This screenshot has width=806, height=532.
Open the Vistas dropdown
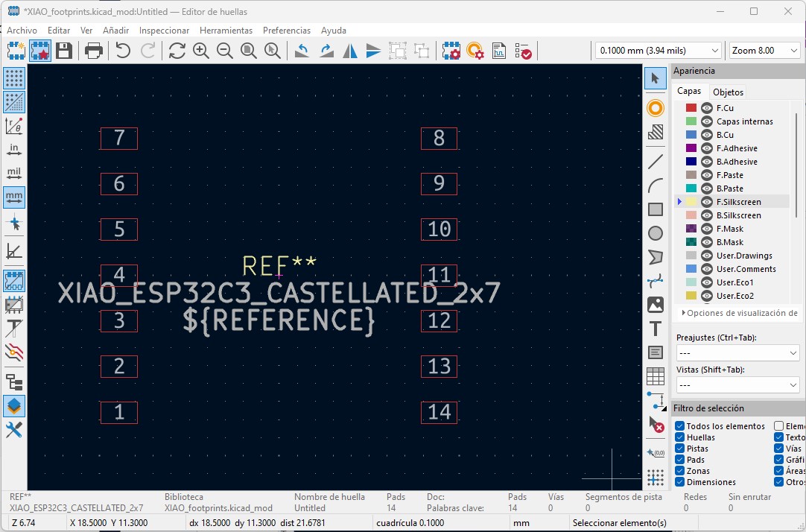click(737, 385)
